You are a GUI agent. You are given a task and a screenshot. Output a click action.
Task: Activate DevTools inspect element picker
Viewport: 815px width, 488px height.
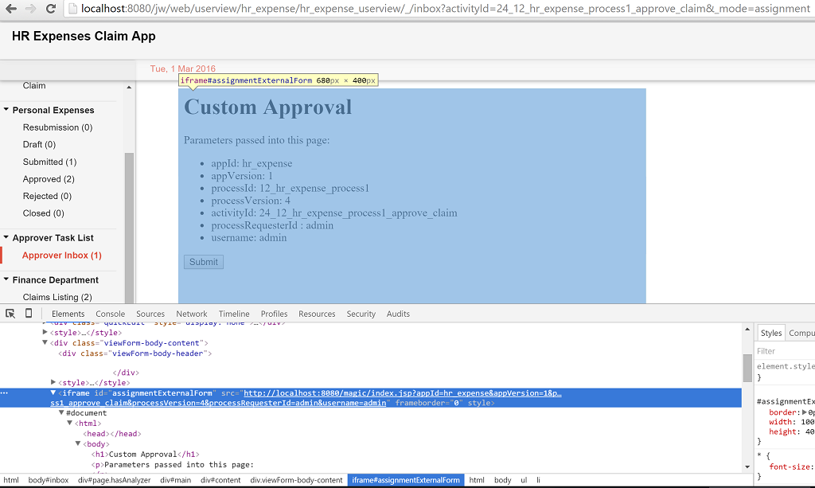point(10,314)
